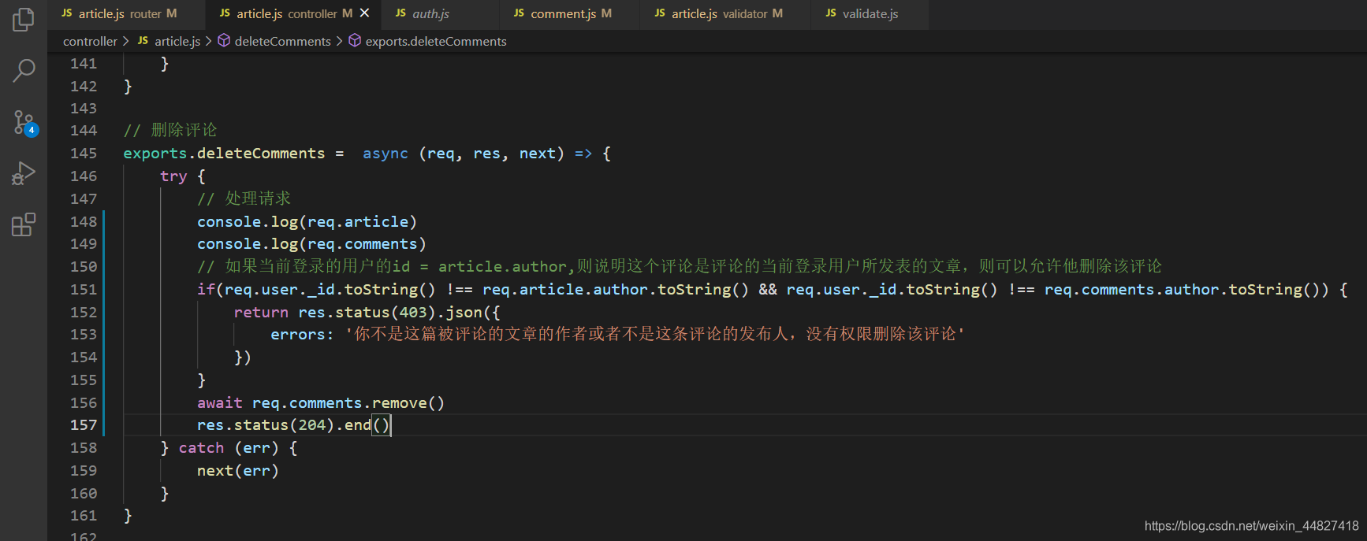The width and height of the screenshot is (1367, 541).
Task: Click next(err) on line 159
Action: (x=238, y=471)
